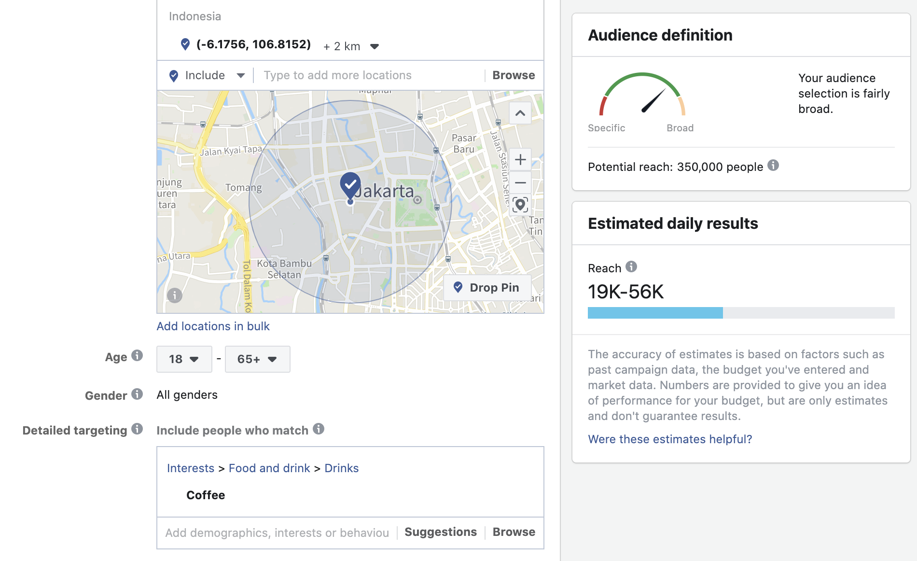Viewport: 917px width, 561px height.
Task: Click the Drinks breadcrumb link
Action: click(x=342, y=468)
